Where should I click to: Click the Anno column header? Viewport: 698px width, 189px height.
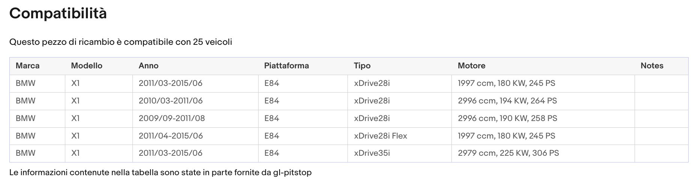[149, 66]
